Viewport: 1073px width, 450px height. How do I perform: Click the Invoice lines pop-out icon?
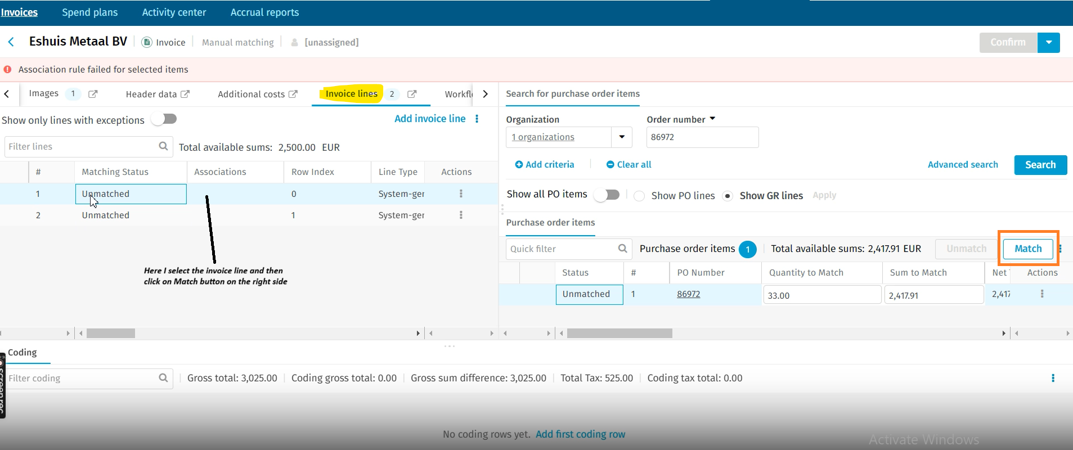pos(412,94)
